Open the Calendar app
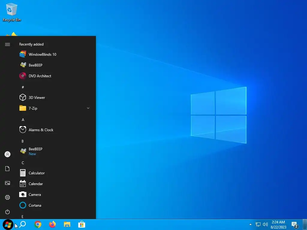This screenshot has height=230, width=307. [55, 184]
